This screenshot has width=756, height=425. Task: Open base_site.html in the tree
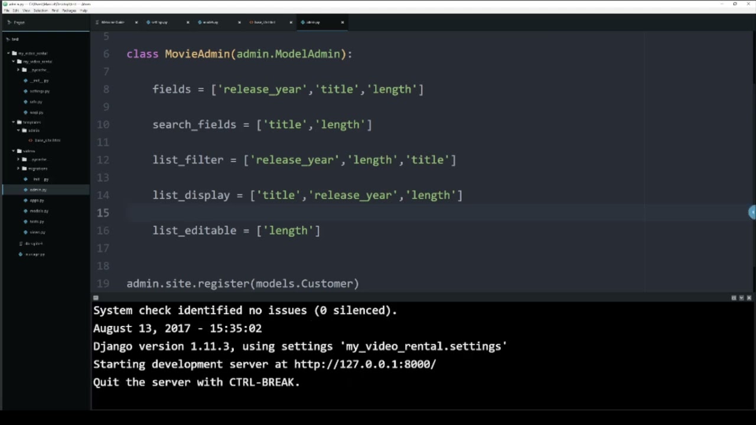[48, 140]
